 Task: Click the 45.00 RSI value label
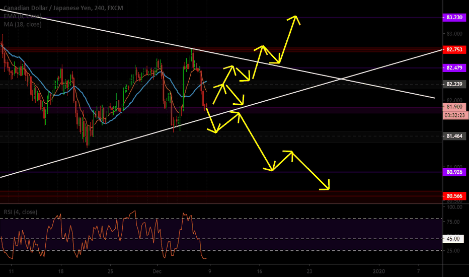tap(454, 239)
